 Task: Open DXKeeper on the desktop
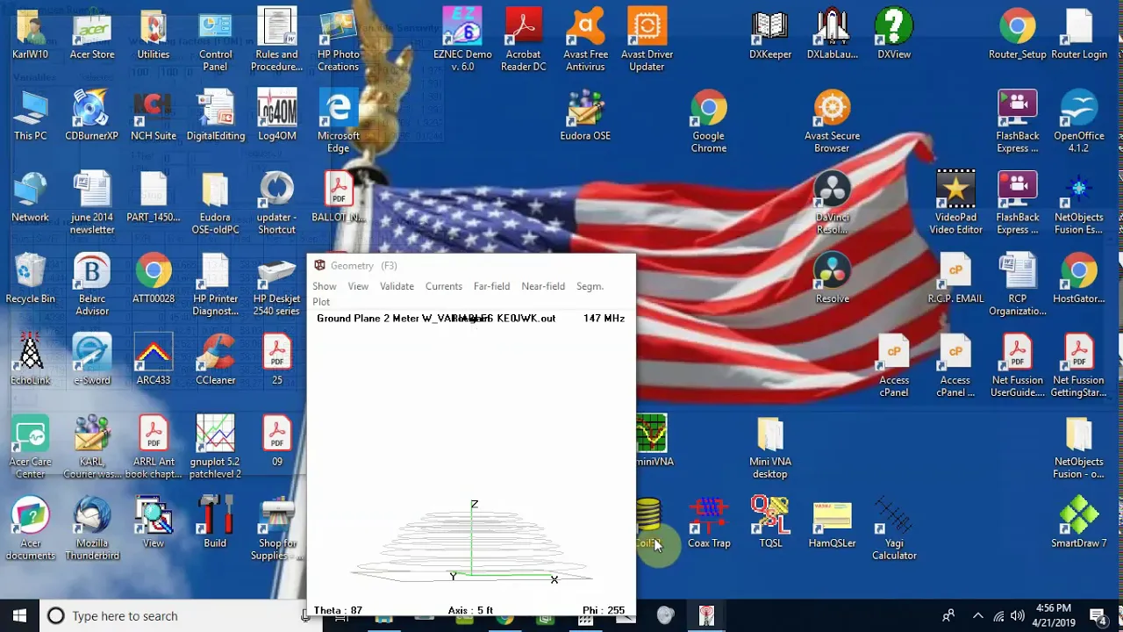[x=770, y=33]
